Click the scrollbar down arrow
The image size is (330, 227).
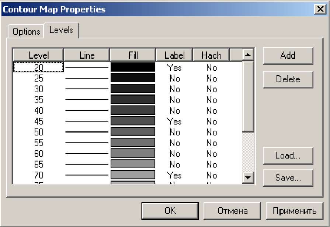pyautogui.click(x=248, y=178)
